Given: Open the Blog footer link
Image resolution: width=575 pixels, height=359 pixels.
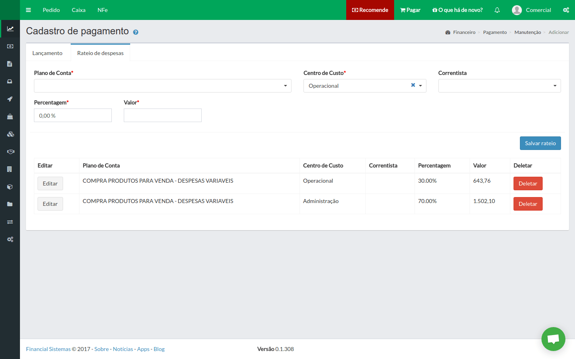Looking at the screenshot, I should 159,349.
